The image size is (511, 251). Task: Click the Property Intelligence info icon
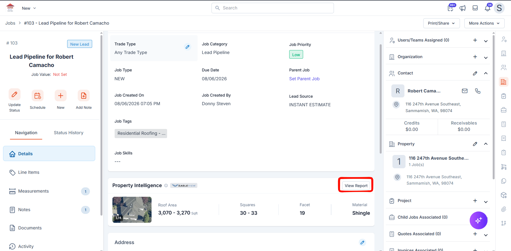(x=166, y=185)
